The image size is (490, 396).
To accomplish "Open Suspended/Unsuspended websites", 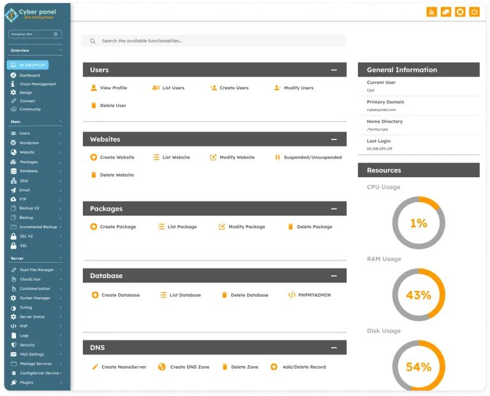I will (x=308, y=158).
